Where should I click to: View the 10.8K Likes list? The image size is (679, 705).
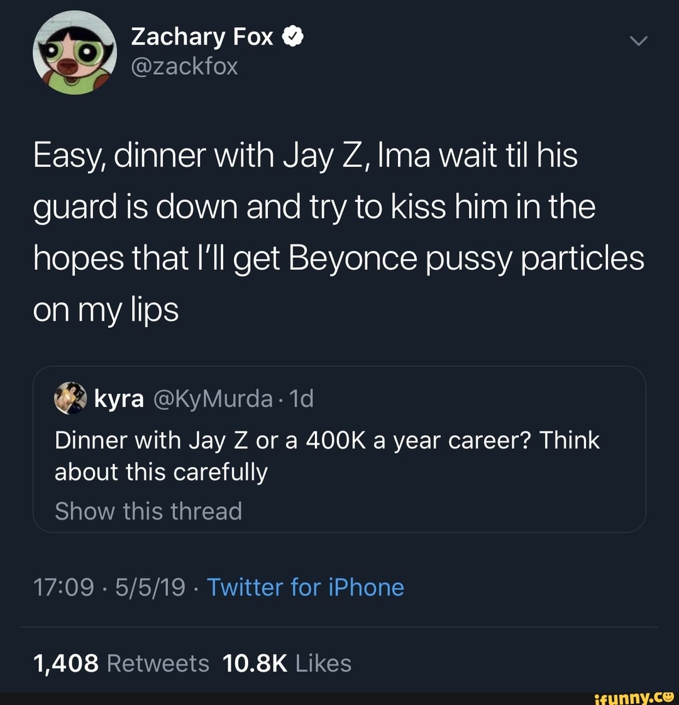pyautogui.click(x=287, y=663)
